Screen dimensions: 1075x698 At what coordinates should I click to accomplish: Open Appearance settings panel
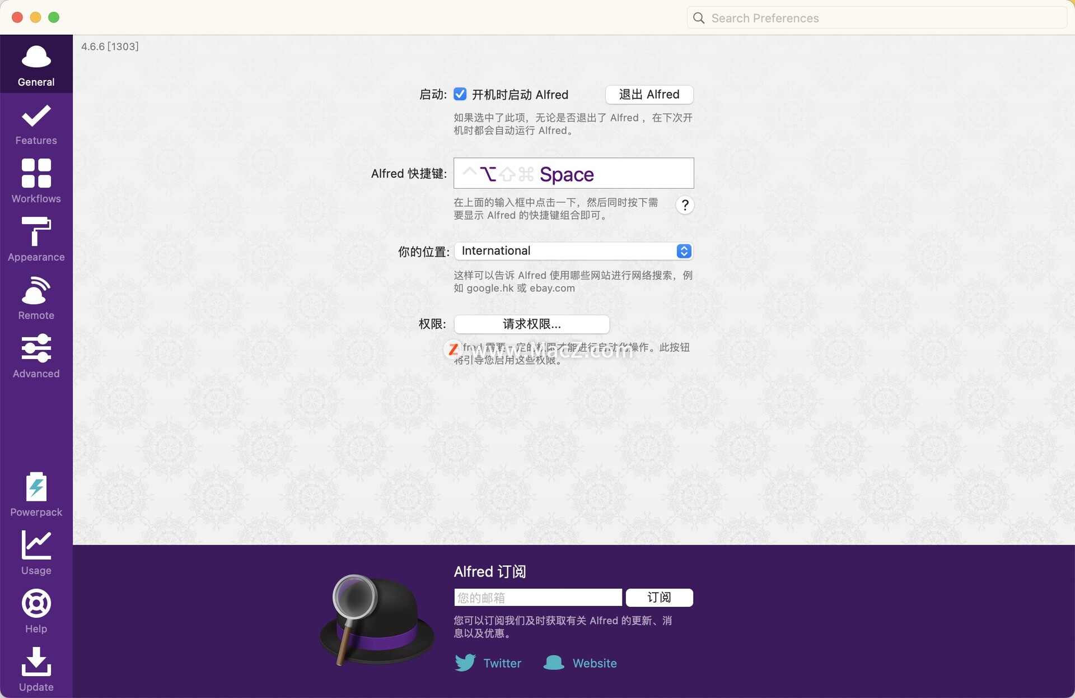(x=36, y=239)
